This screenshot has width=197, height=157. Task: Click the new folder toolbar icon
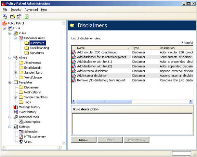tap(13, 16)
